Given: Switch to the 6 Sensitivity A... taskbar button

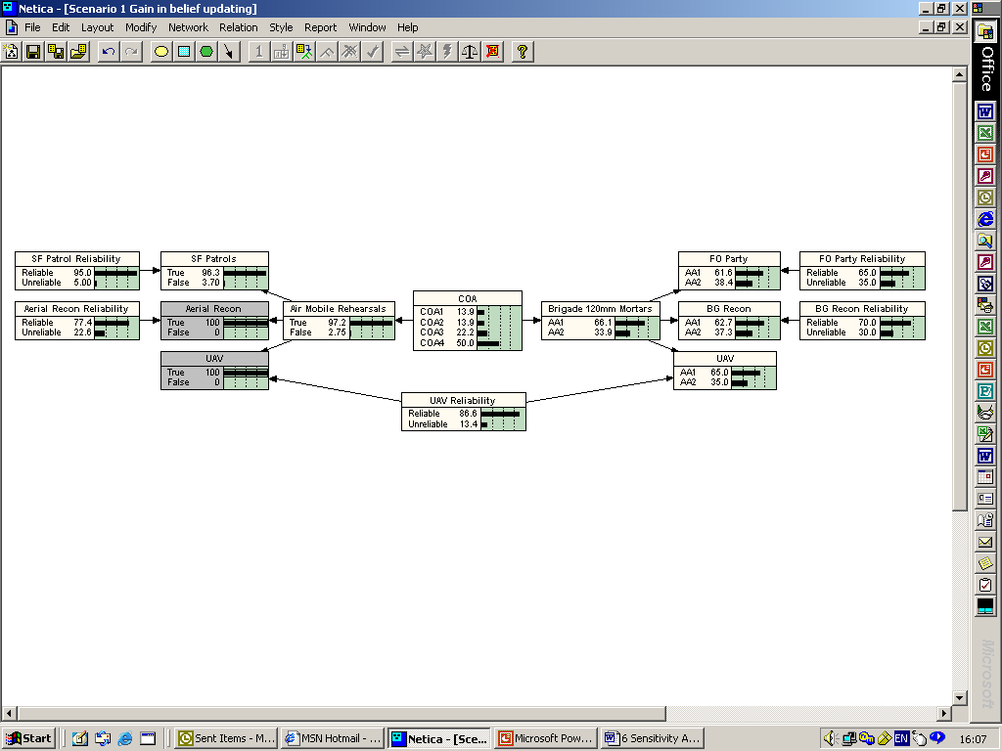Looking at the screenshot, I should (653, 738).
